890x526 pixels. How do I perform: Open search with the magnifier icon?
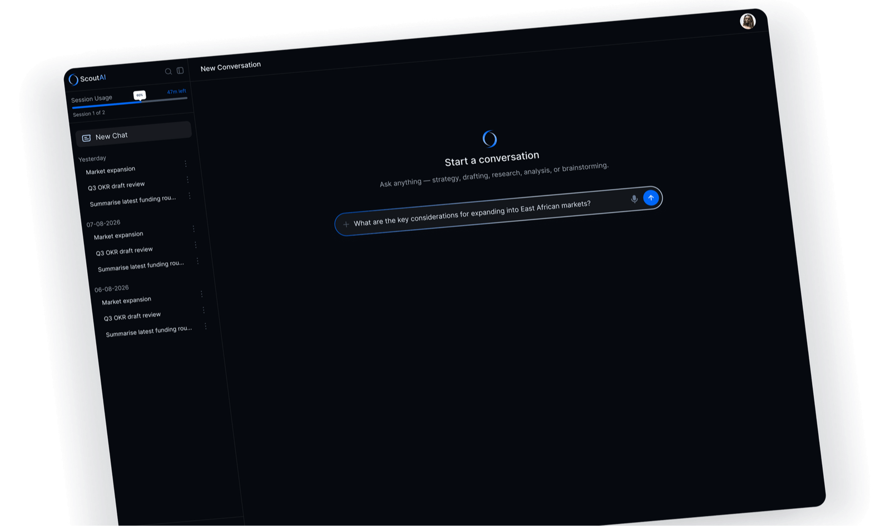168,71
